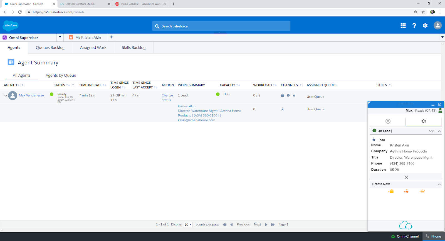Open the new tab plus in console
The height and width of the screenshot is (241, 445).
[x=111, y=37]
